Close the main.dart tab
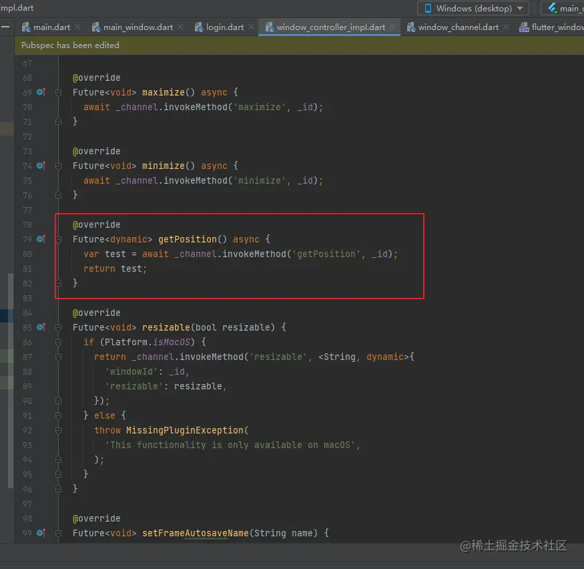Screen dimensions: 584x569 tap(77, 27)
